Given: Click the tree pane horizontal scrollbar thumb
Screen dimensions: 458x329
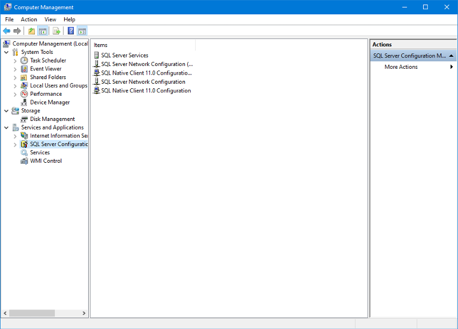Looking at the screenshot, I should coord(32,313).
